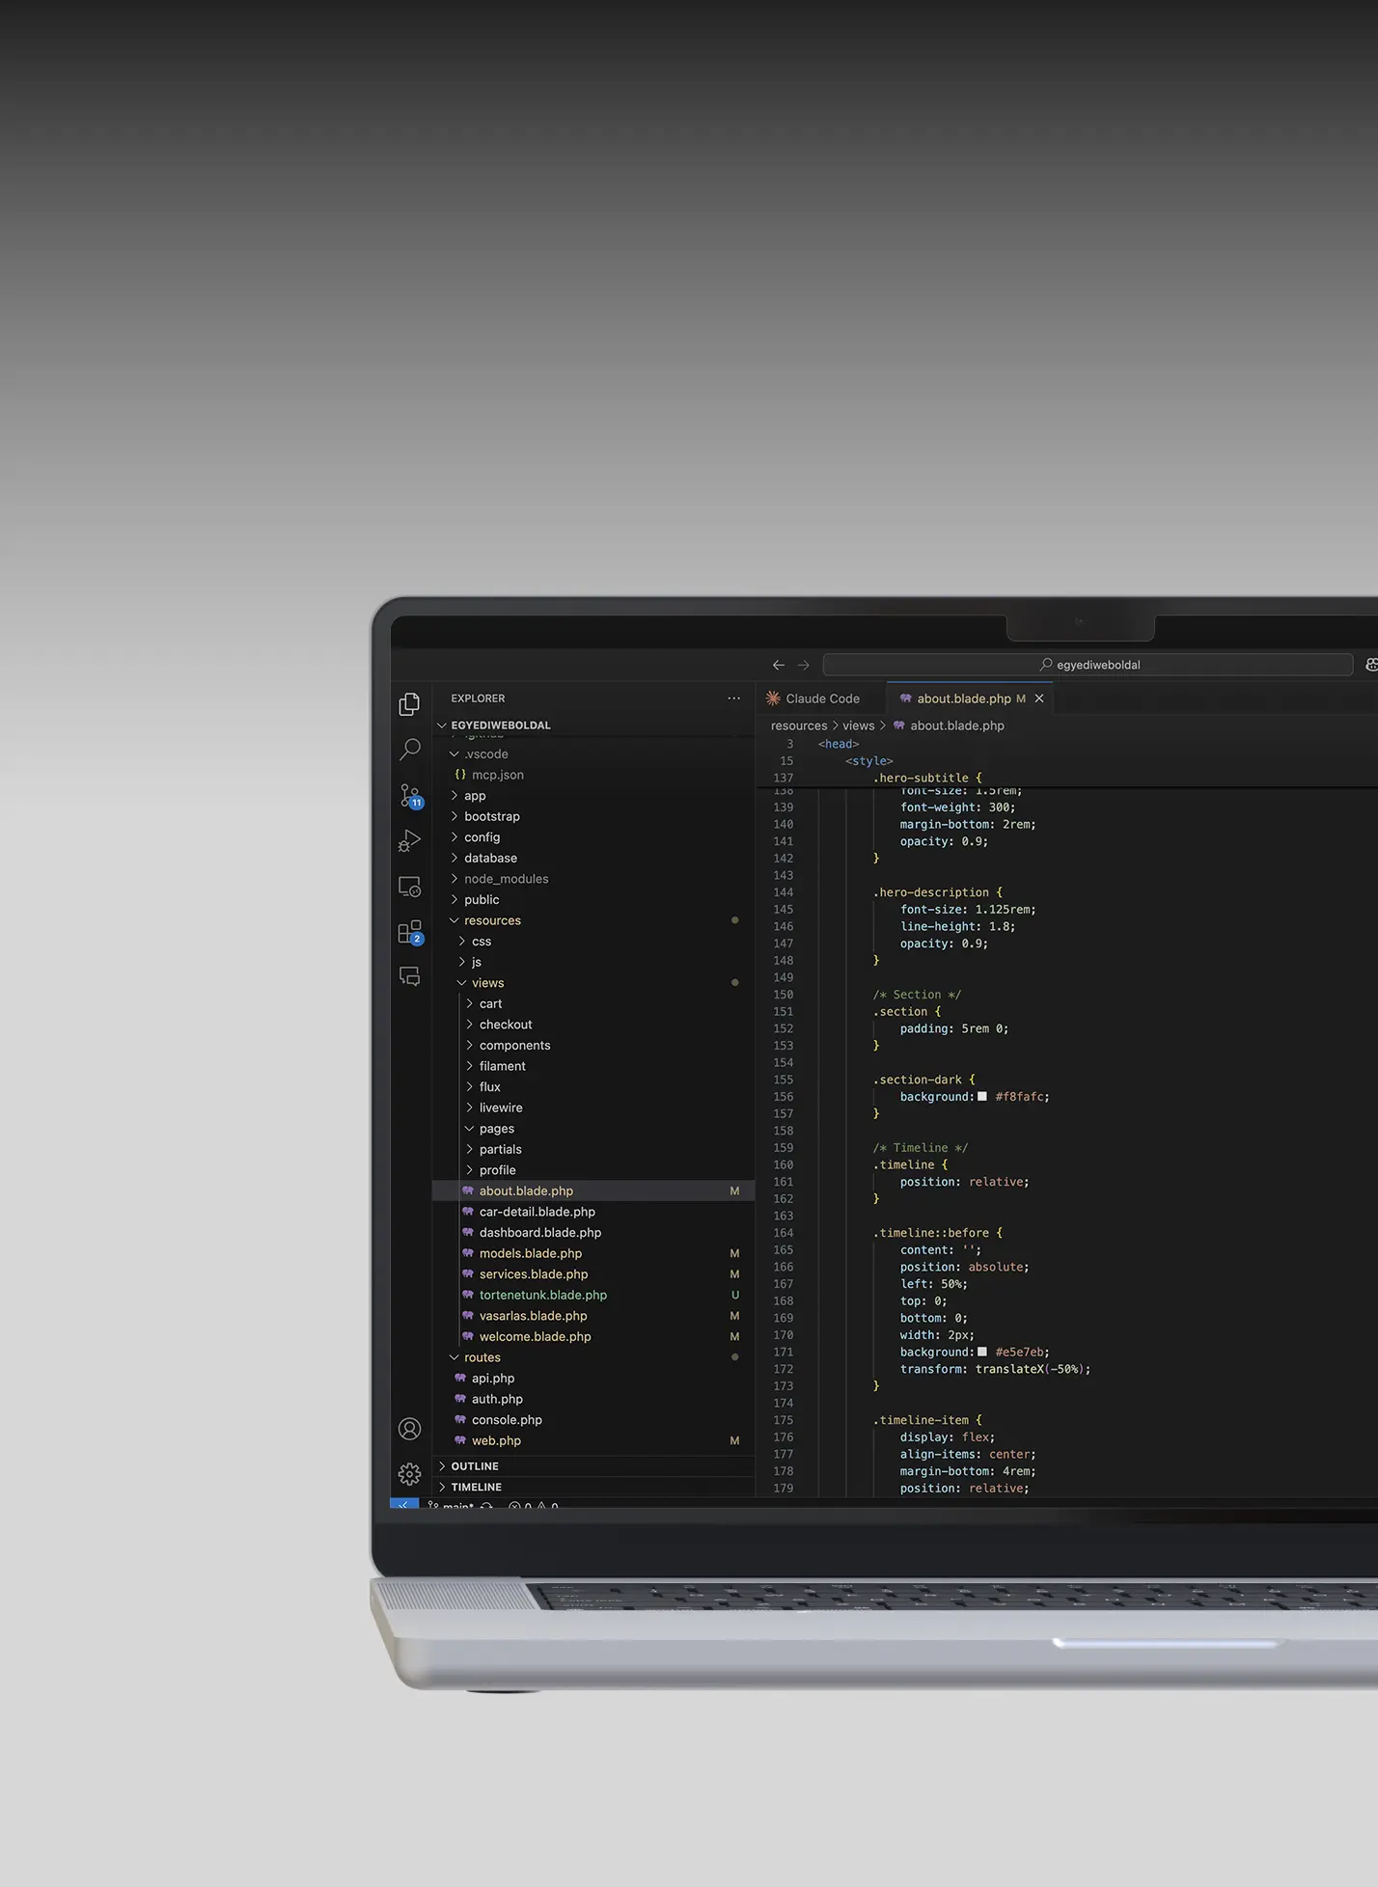Click the #f8fafc color swatch
1378x1887 pixels.
pos(982,1097)
